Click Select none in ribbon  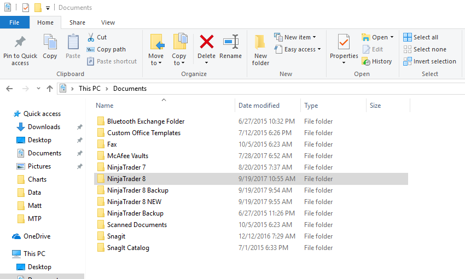click(x=425, y=50)
